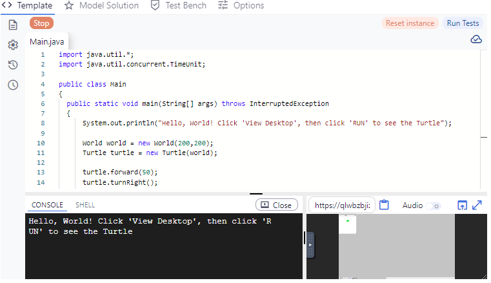This screenshot has width=491, height=283.
Task: Click the clock icon in the sidebar
Action: (x=12, y=85)
